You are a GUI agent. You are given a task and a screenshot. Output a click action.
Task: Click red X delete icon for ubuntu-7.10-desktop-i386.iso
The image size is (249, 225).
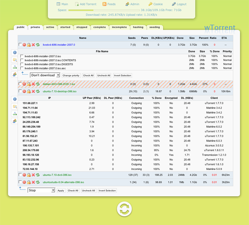click(x=33, y=91)
